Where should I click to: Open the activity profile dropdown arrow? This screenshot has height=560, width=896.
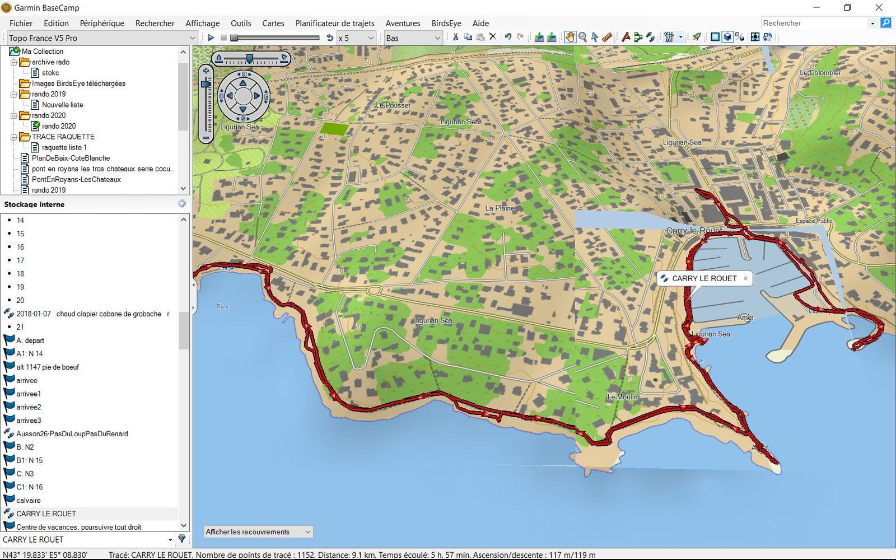680,37
